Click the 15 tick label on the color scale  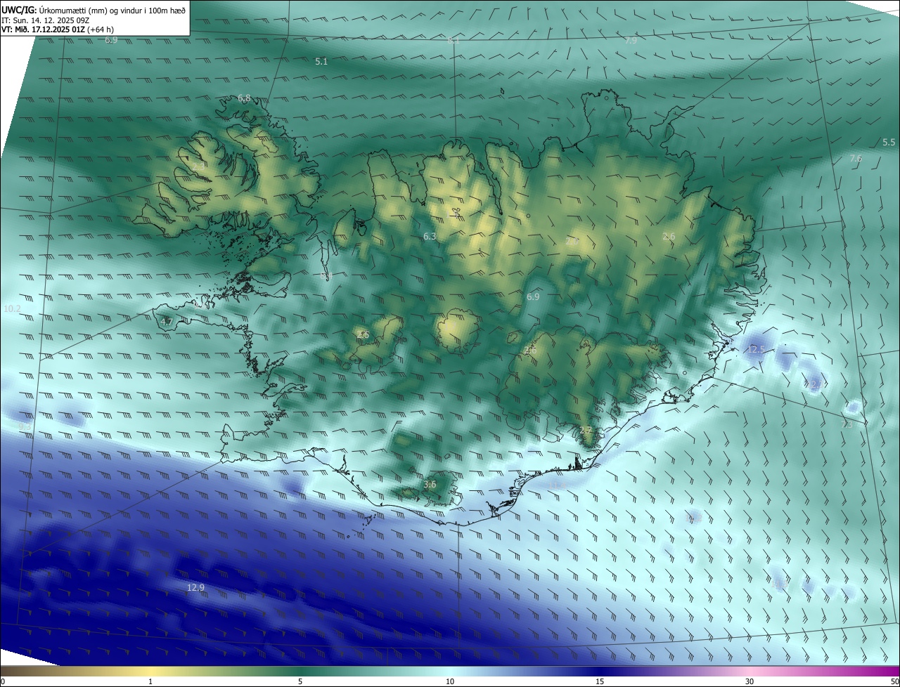point(600,681)
